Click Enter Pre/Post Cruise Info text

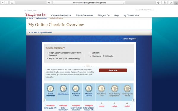pyautogui.click(x=76, y=109)
